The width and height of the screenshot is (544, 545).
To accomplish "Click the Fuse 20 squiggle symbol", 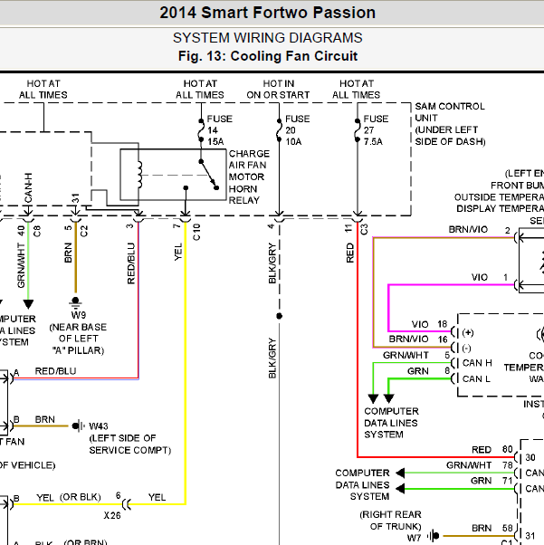I will 279,130.
